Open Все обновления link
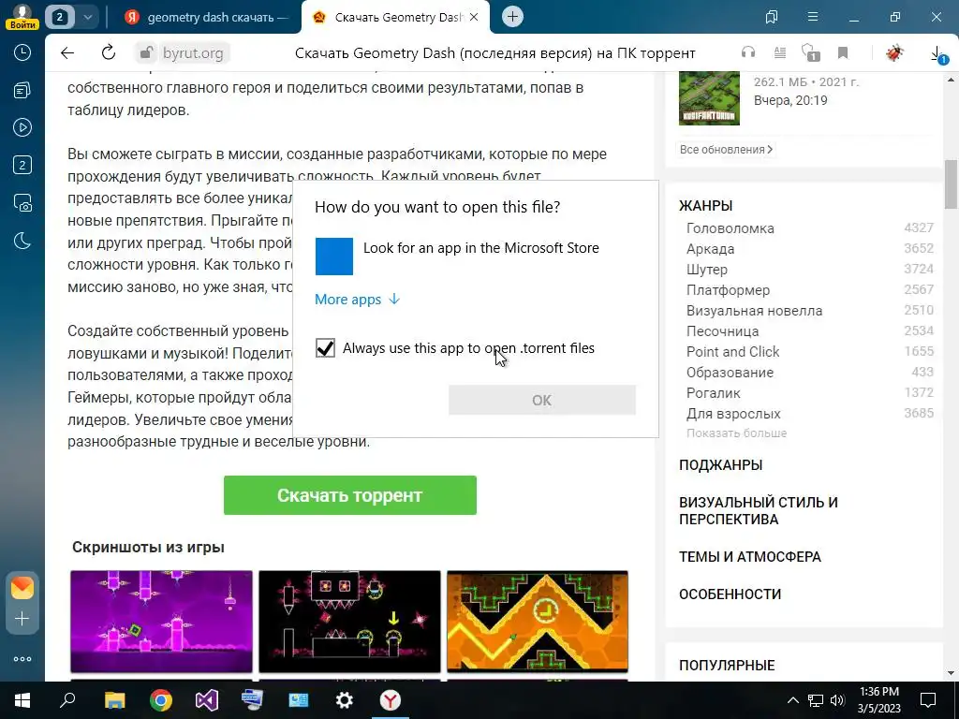This screenshot has width=959, height=719. 726,149
